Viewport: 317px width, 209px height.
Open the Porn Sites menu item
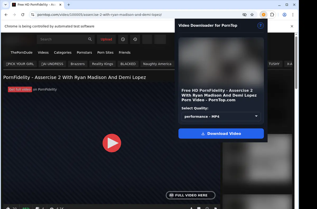coord(105,53)
